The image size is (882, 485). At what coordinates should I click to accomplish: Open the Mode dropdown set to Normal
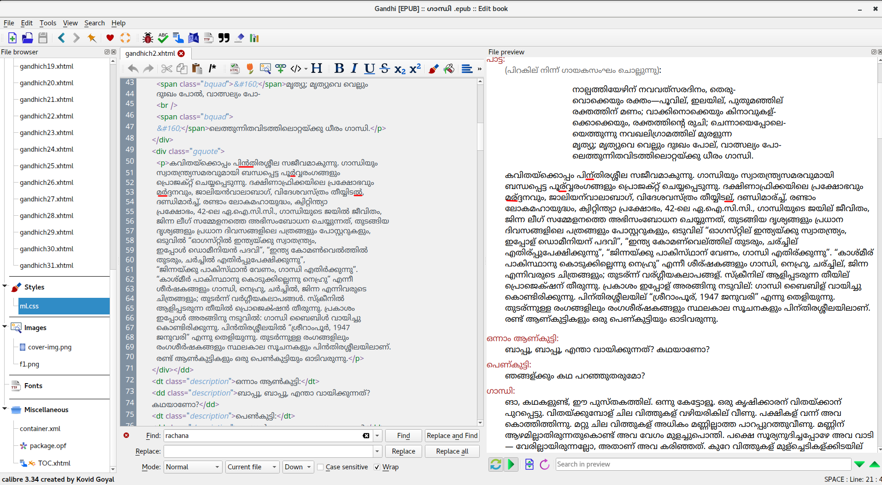click(x=193, y=467)
